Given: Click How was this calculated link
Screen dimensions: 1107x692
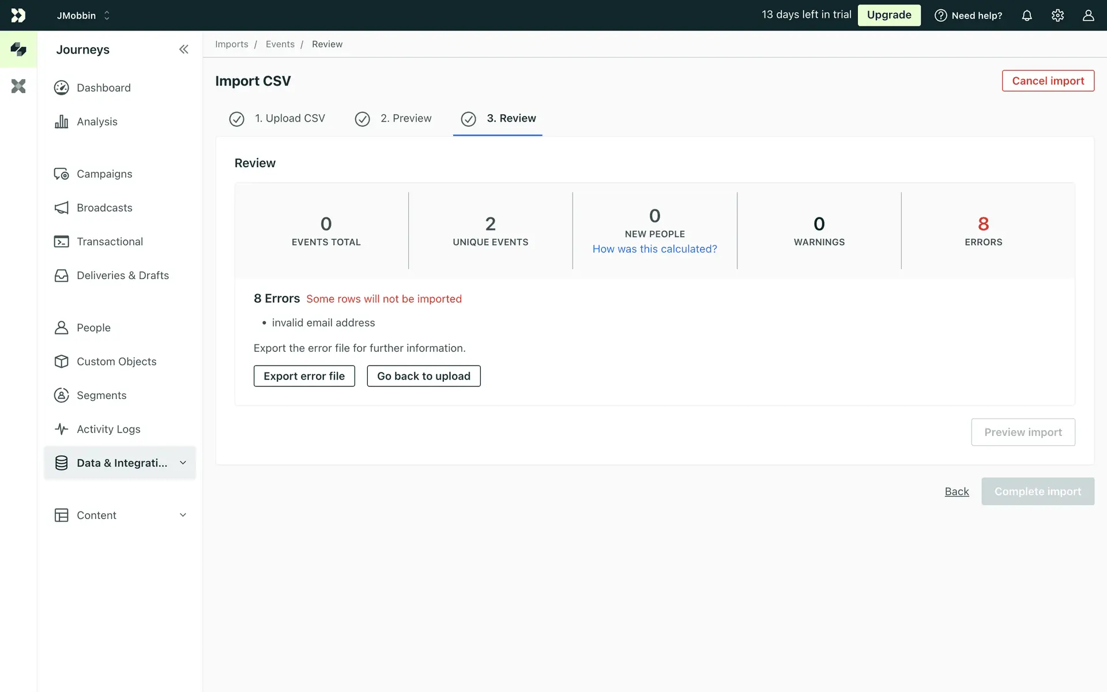Looking at the screenshot, I should [654, 249].
